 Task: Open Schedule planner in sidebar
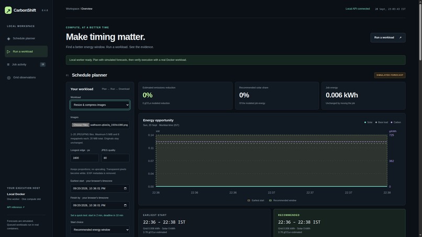click(26, 39)
